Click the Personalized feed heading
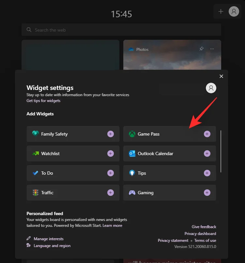 pos(45,213)
